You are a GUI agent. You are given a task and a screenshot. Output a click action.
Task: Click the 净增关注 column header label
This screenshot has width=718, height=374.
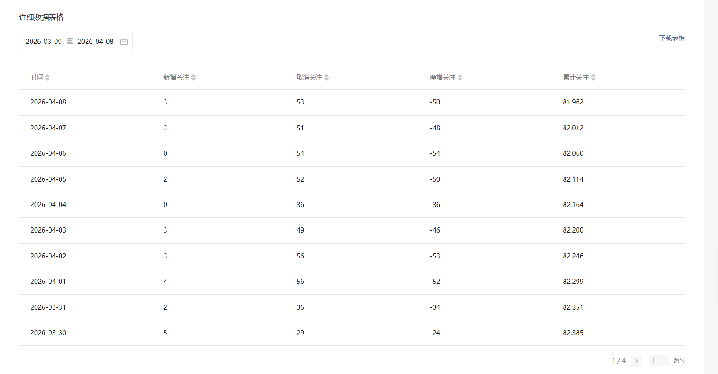(x=442, y=78)
